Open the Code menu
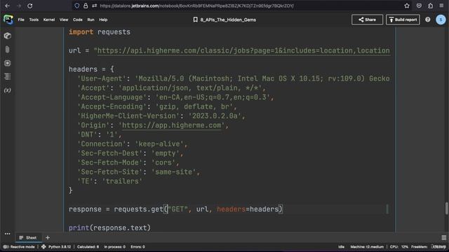The height and width of the screenshot is (252, 449). (x=78, y=20)
